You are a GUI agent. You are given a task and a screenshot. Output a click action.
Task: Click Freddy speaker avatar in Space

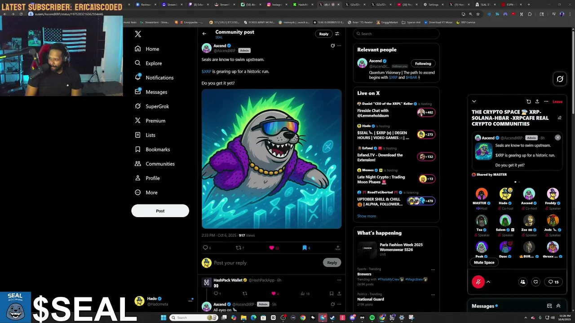pyautogui.click(x=553, y=194)
